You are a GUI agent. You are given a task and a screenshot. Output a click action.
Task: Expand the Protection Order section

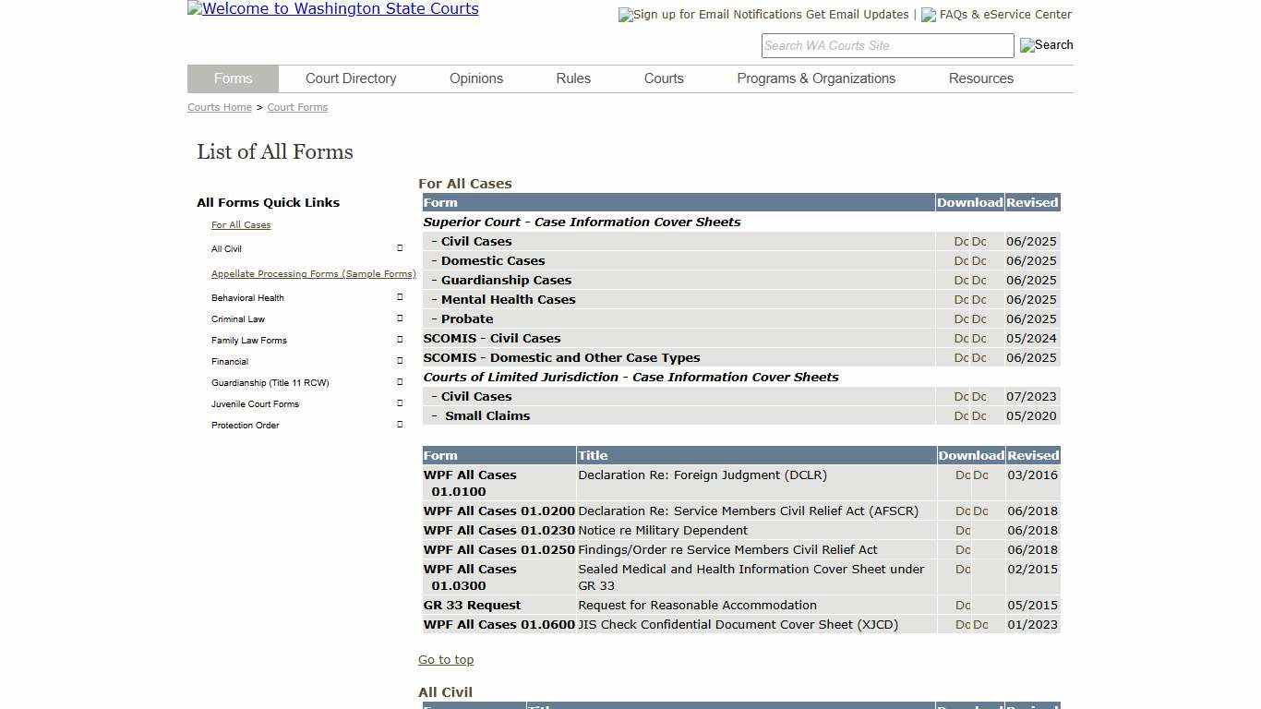click(x=399, y=424)
